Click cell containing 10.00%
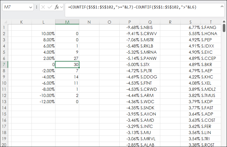Image resolution: width=227 pixels, height=147 pixels. click(x=43, y=34)
